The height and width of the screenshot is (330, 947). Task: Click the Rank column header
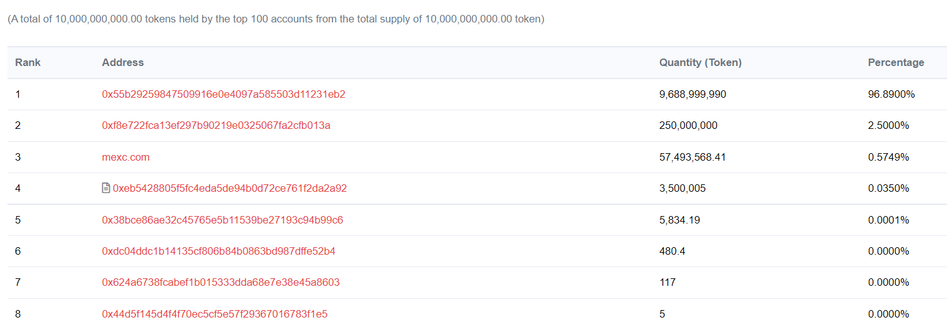(x=28, y=62)
